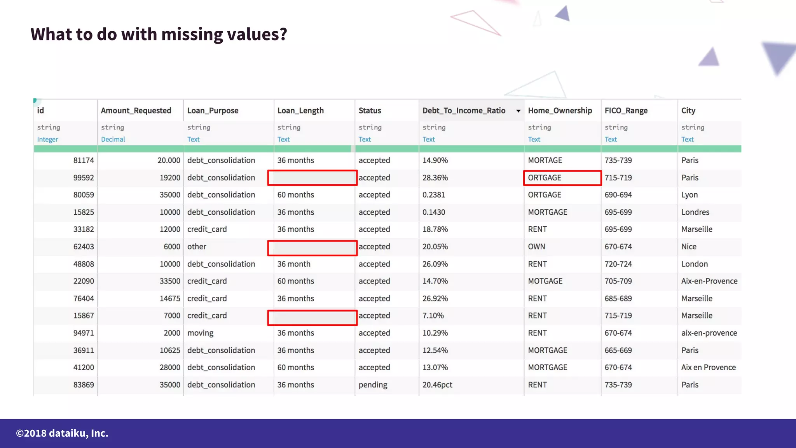This screenshot has height=448, width=796.
Task: Select the city cell Aix en Provence
Action: [x=708, y=367]
